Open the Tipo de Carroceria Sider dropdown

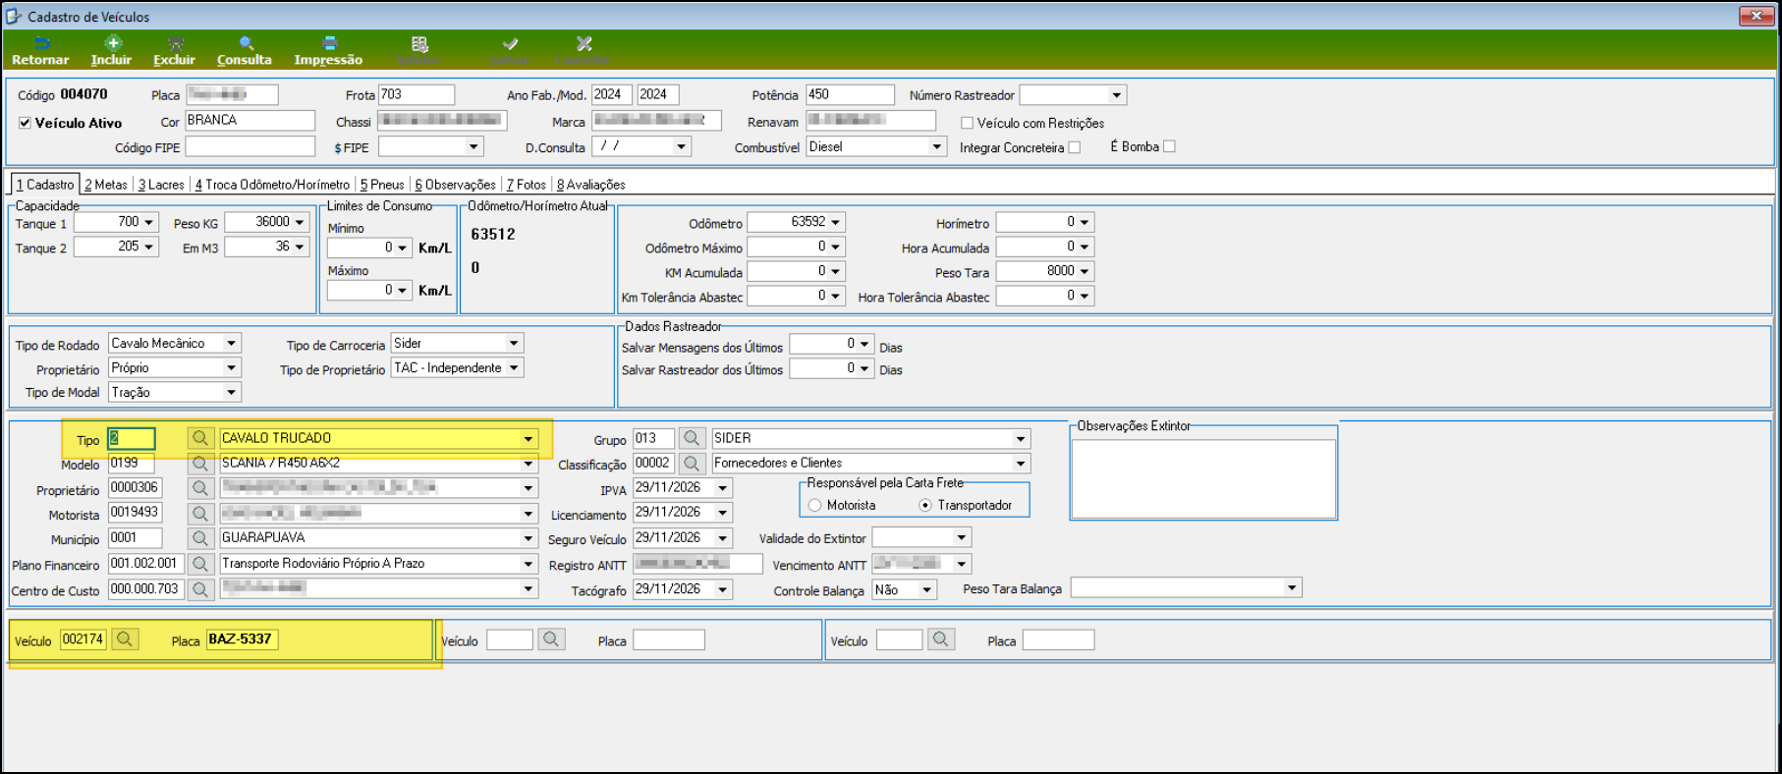(x=514, y=343)
